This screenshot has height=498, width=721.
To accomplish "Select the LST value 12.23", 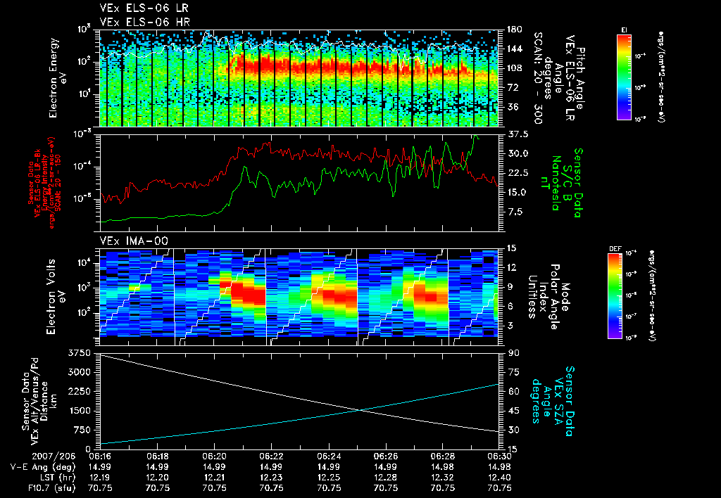I will pos(271,478).
